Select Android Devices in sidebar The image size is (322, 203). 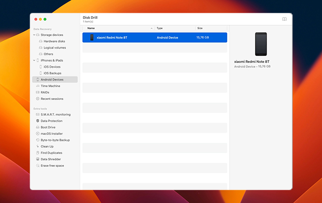click(x=55, y=79)
